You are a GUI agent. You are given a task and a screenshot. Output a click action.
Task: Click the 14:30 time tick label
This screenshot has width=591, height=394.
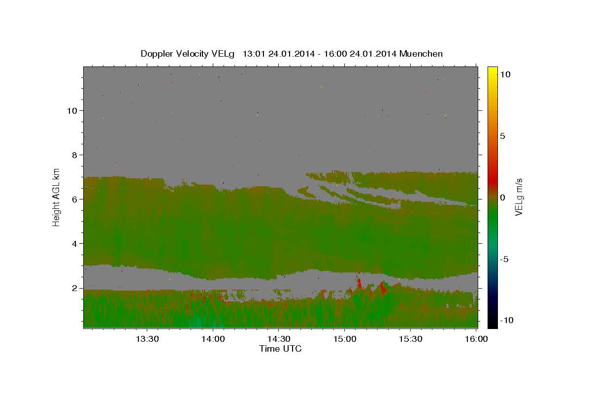pos(278,339)
